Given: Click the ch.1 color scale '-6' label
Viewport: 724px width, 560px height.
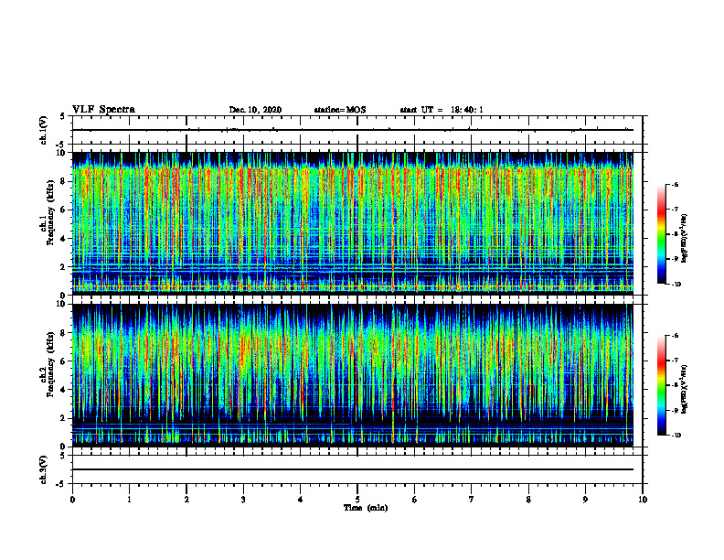Looking at the screenshot, I should pyautogui.click(x=674, y=185).
